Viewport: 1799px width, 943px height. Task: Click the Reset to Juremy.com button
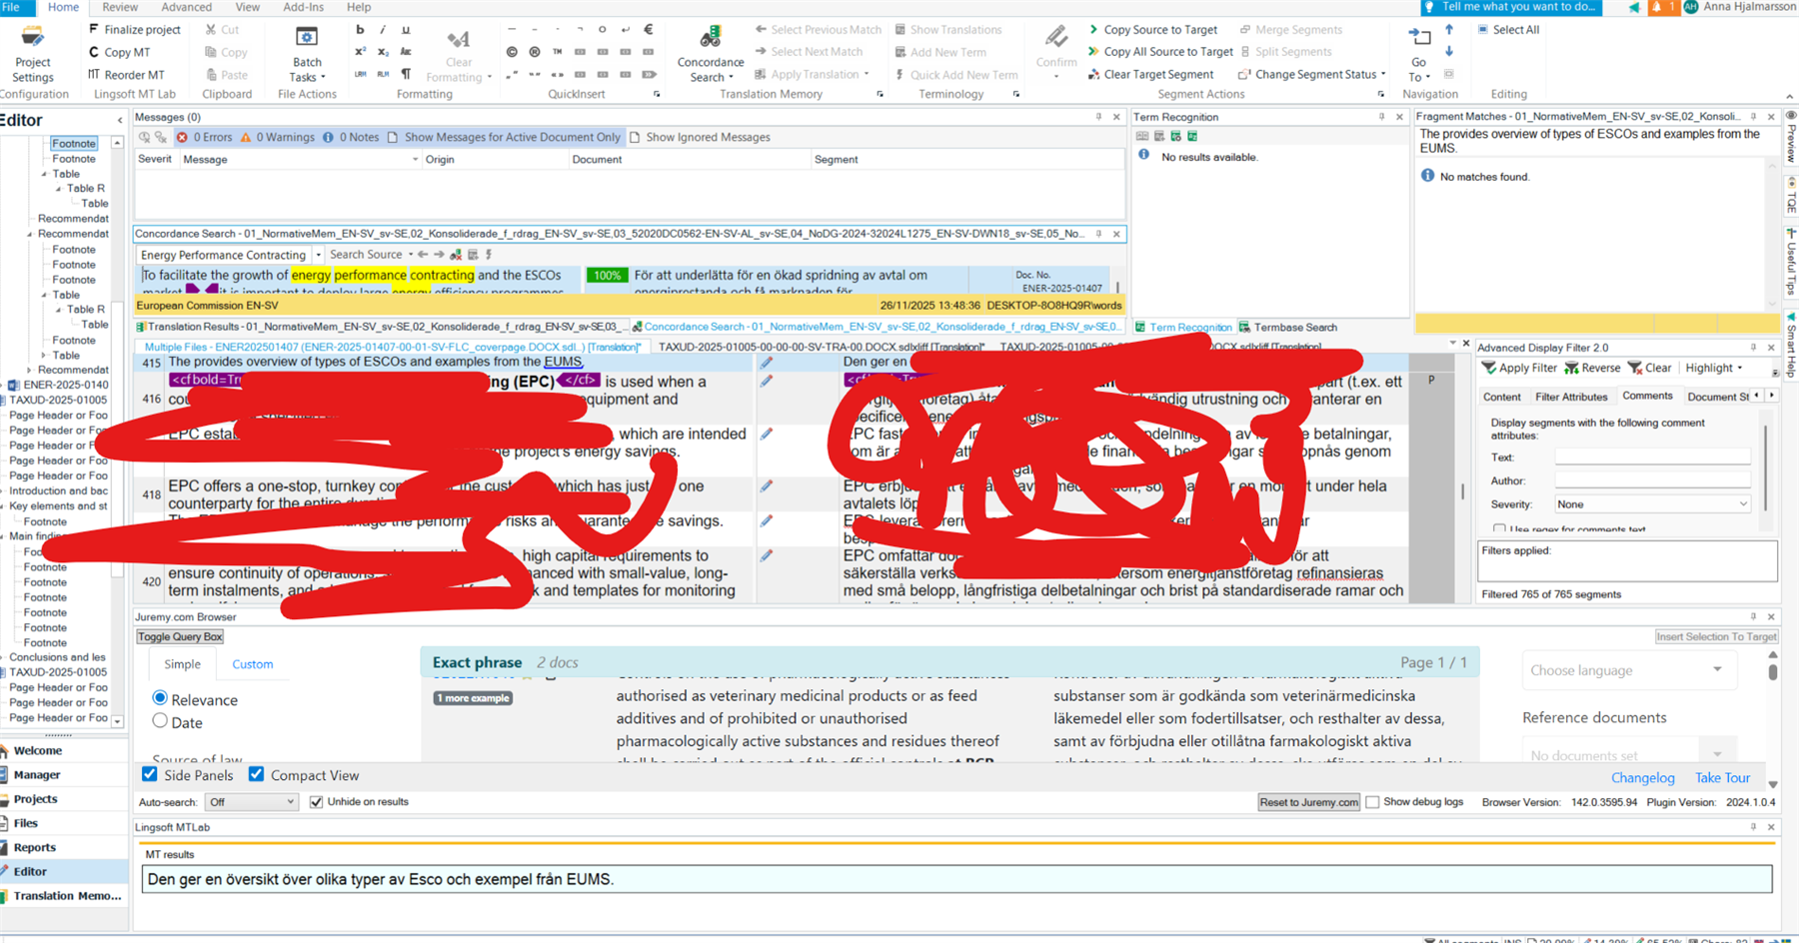pos(1308,801)
